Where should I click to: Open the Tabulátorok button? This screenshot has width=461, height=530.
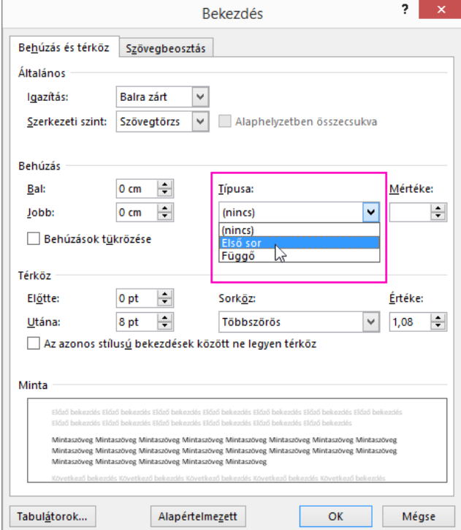tap(53, 515)
